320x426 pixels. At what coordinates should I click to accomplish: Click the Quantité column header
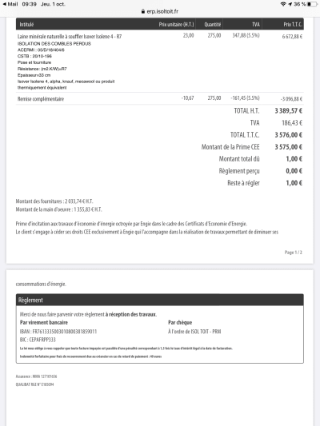click(213, 25)
